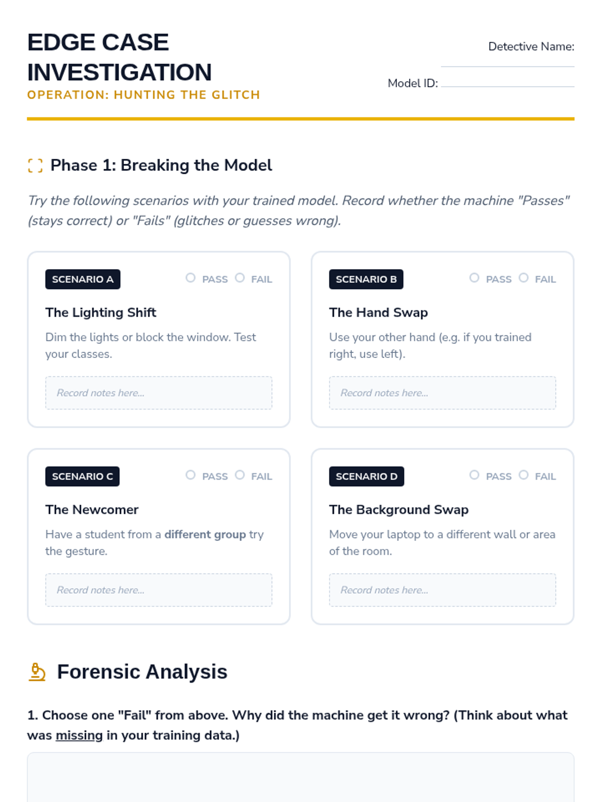The image size is (601, 802).
Task: Select the SCENARIO A badge
Action: (x=83, y=279)
